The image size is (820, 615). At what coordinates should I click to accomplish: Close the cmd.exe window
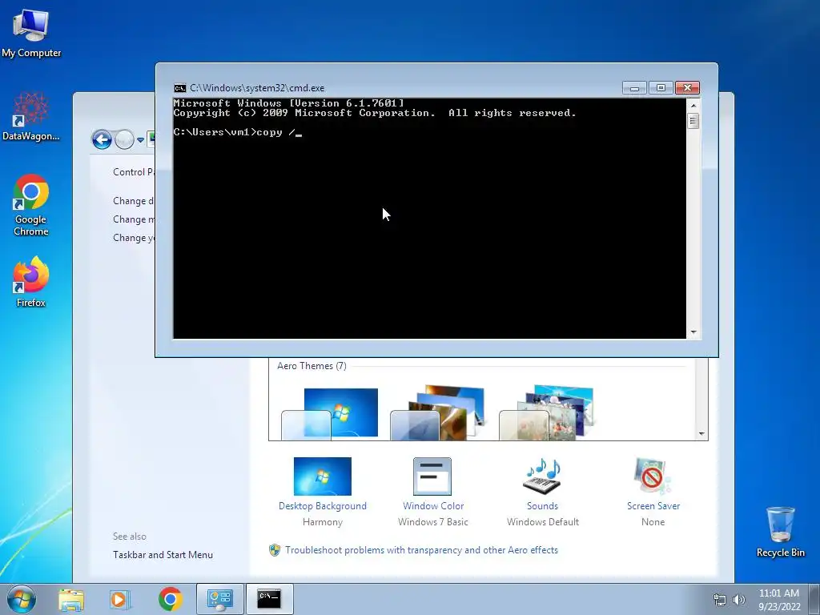point(687,88)
